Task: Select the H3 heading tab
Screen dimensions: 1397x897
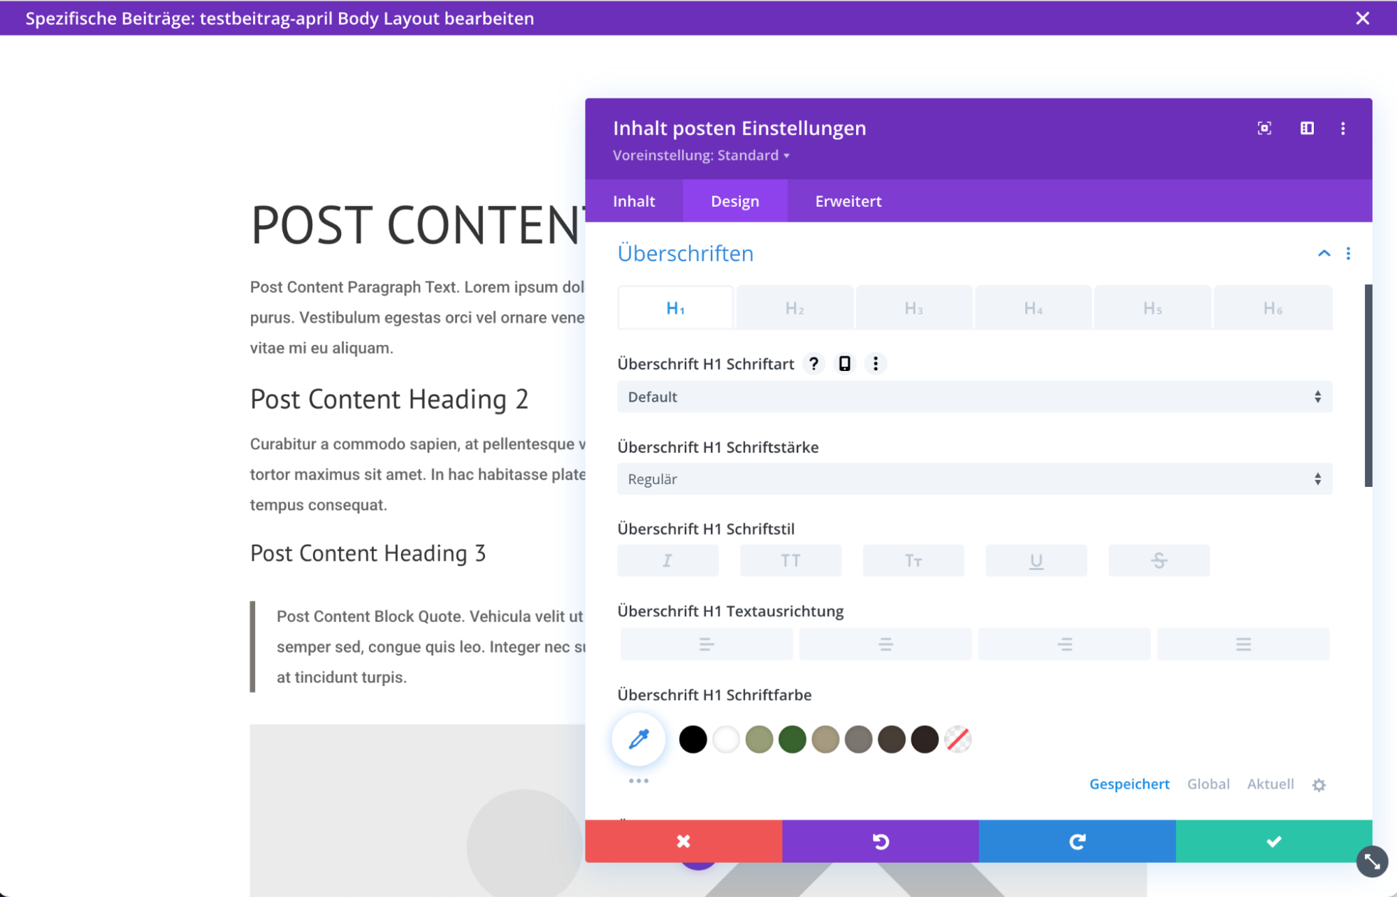Action: point(913,308)
